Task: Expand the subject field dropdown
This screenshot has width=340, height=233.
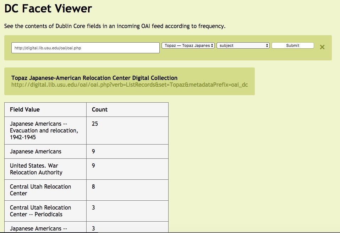Action: point(243,45)
